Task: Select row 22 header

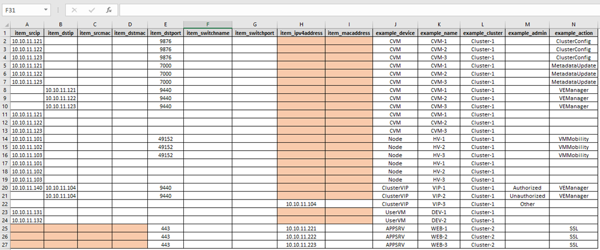Action: coord(5,204)
